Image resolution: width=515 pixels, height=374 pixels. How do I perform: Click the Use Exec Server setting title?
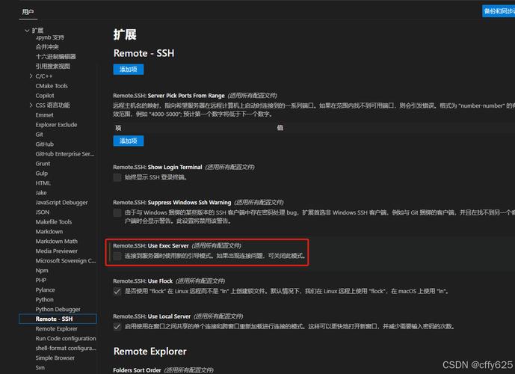tap(151, 245)
